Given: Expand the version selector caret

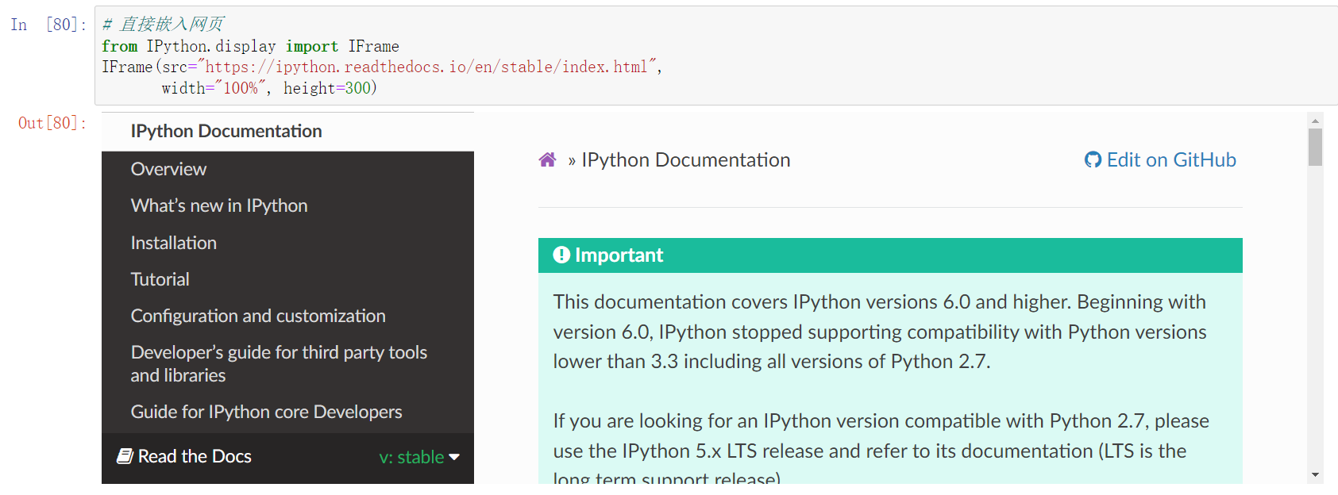Looking at the screenshot, I should pyautogui.click(x=454, y=457).
